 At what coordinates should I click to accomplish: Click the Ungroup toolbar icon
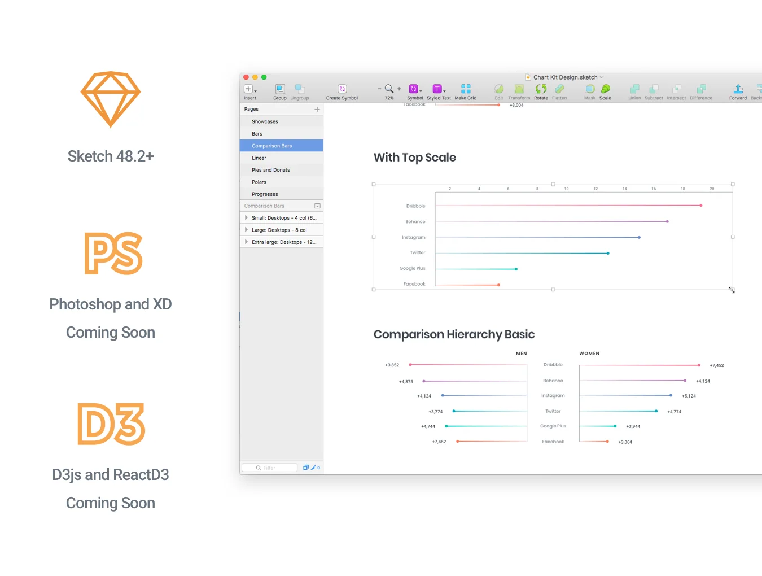300,89
